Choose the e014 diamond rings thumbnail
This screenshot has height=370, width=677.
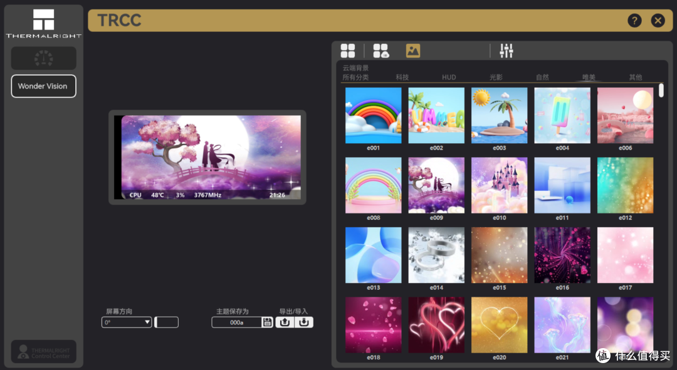coord(436,255)
